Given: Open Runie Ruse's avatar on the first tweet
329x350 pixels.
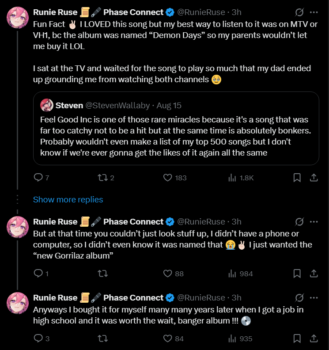Looking at the screenshot, I should 18,18.
